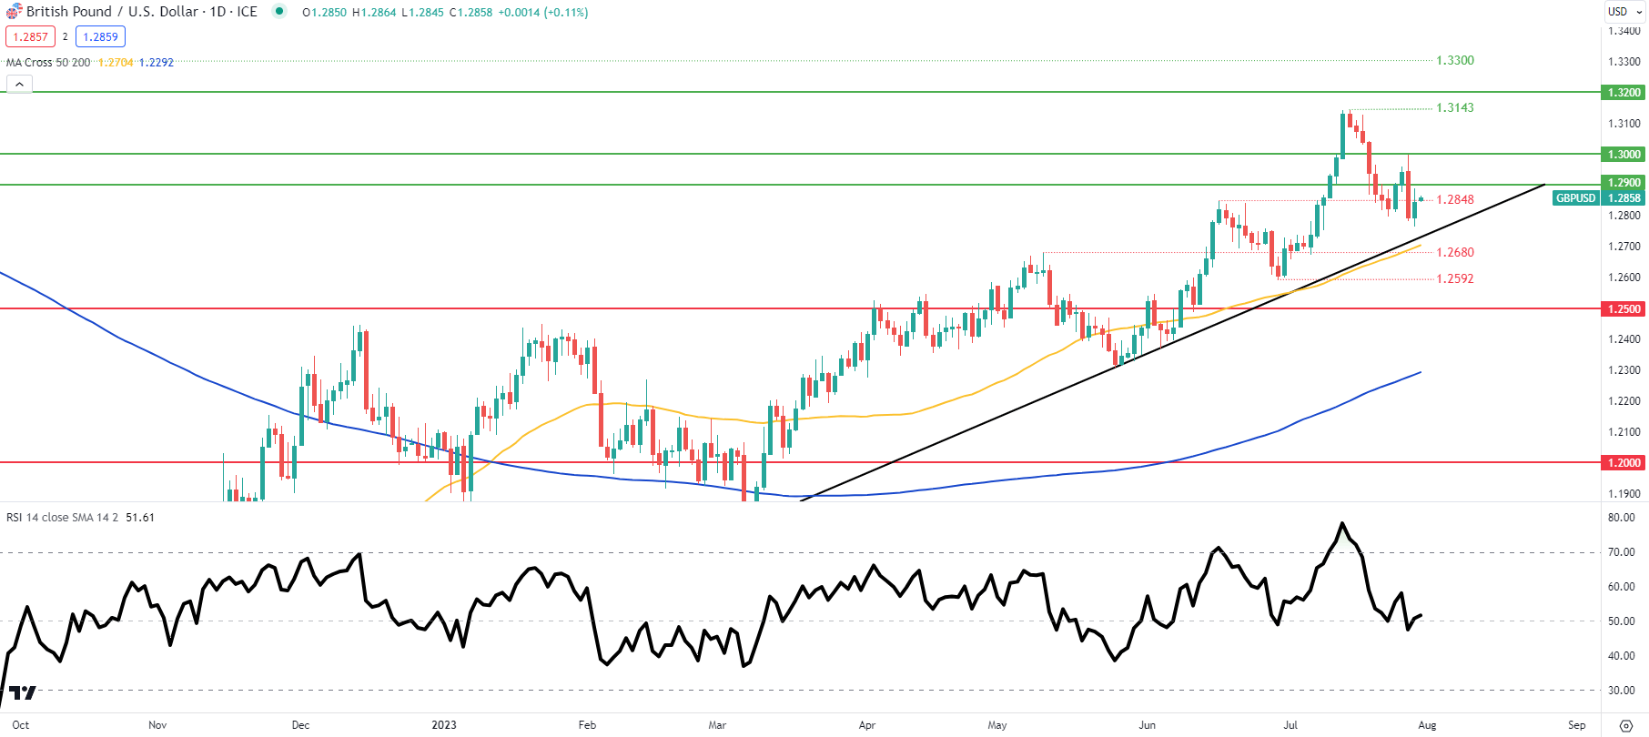Click the Mar label on time axis
This screenshot has width=1649, height=737.
pos(717,725)
